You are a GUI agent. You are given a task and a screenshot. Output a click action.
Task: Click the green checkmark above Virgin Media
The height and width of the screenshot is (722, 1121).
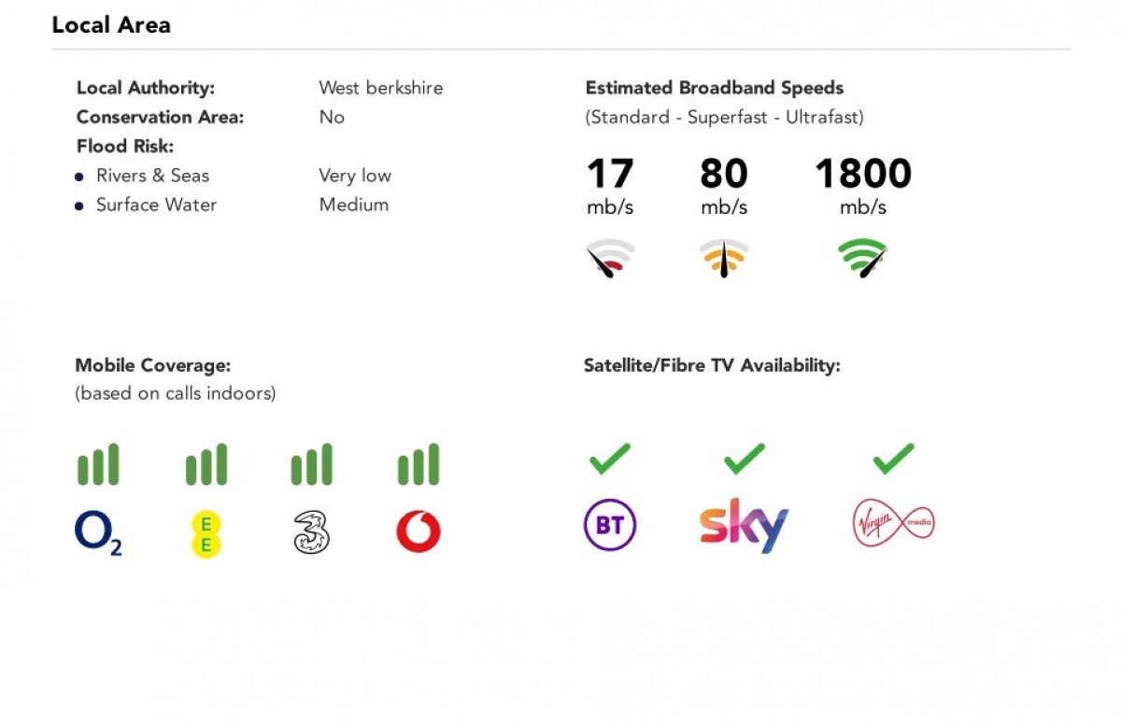[x=893, y=458]
